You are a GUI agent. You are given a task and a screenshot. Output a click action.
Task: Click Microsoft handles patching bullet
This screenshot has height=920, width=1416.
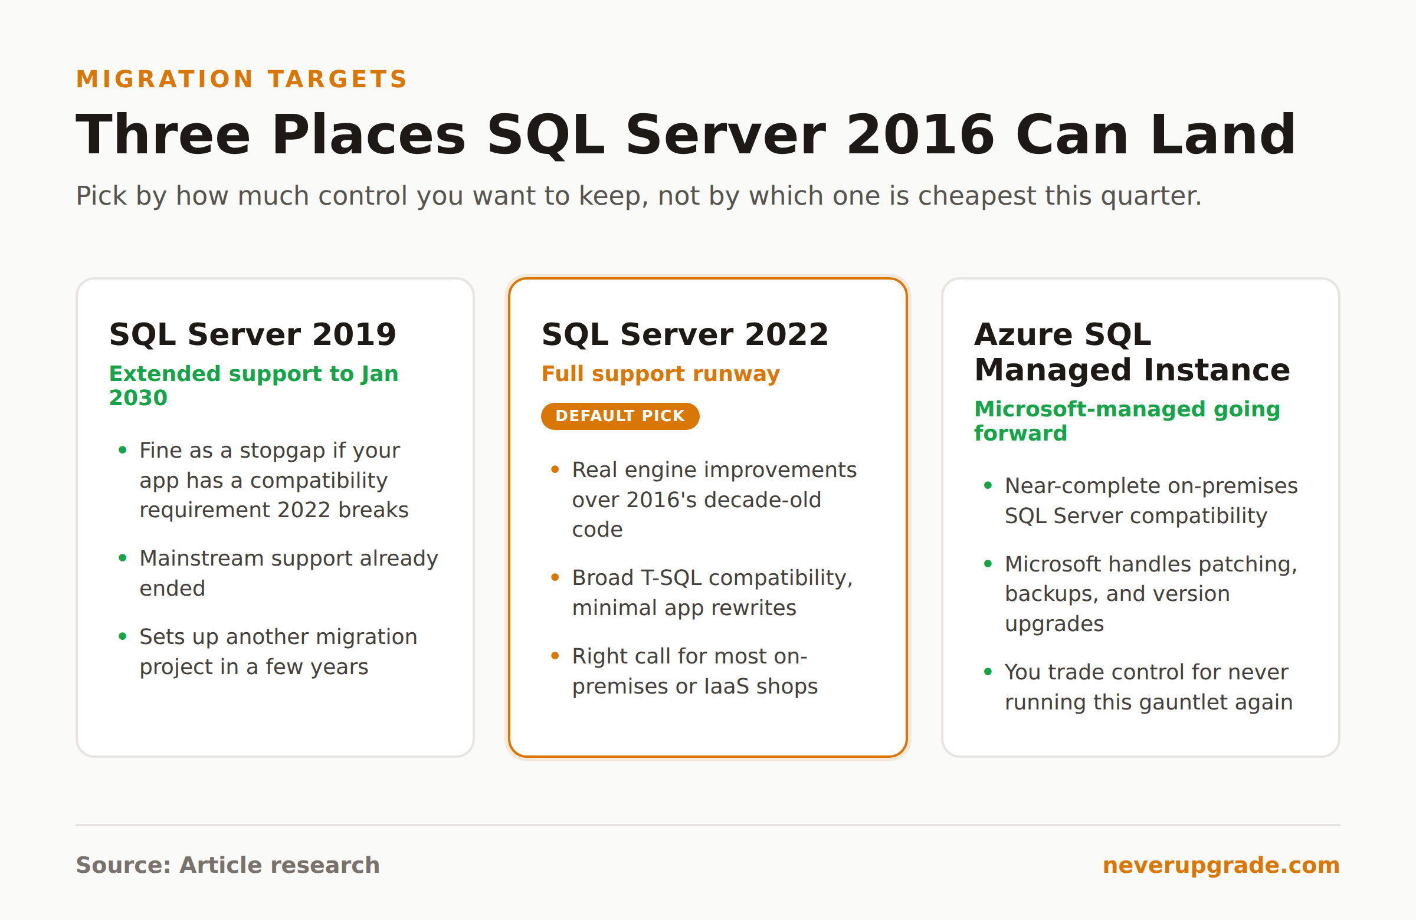1151,593
